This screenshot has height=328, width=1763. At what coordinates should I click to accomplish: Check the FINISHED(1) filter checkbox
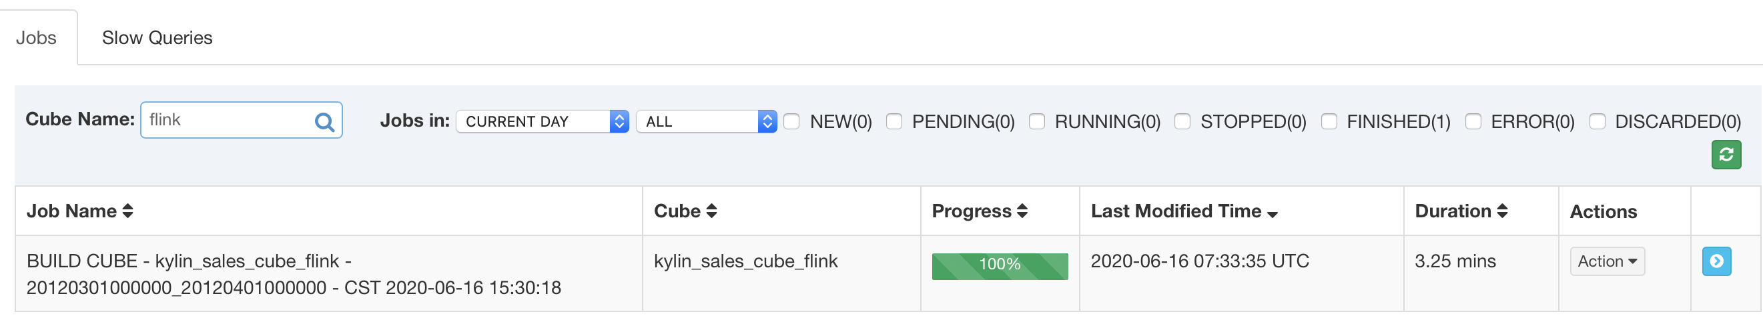tap(1329, 121)
